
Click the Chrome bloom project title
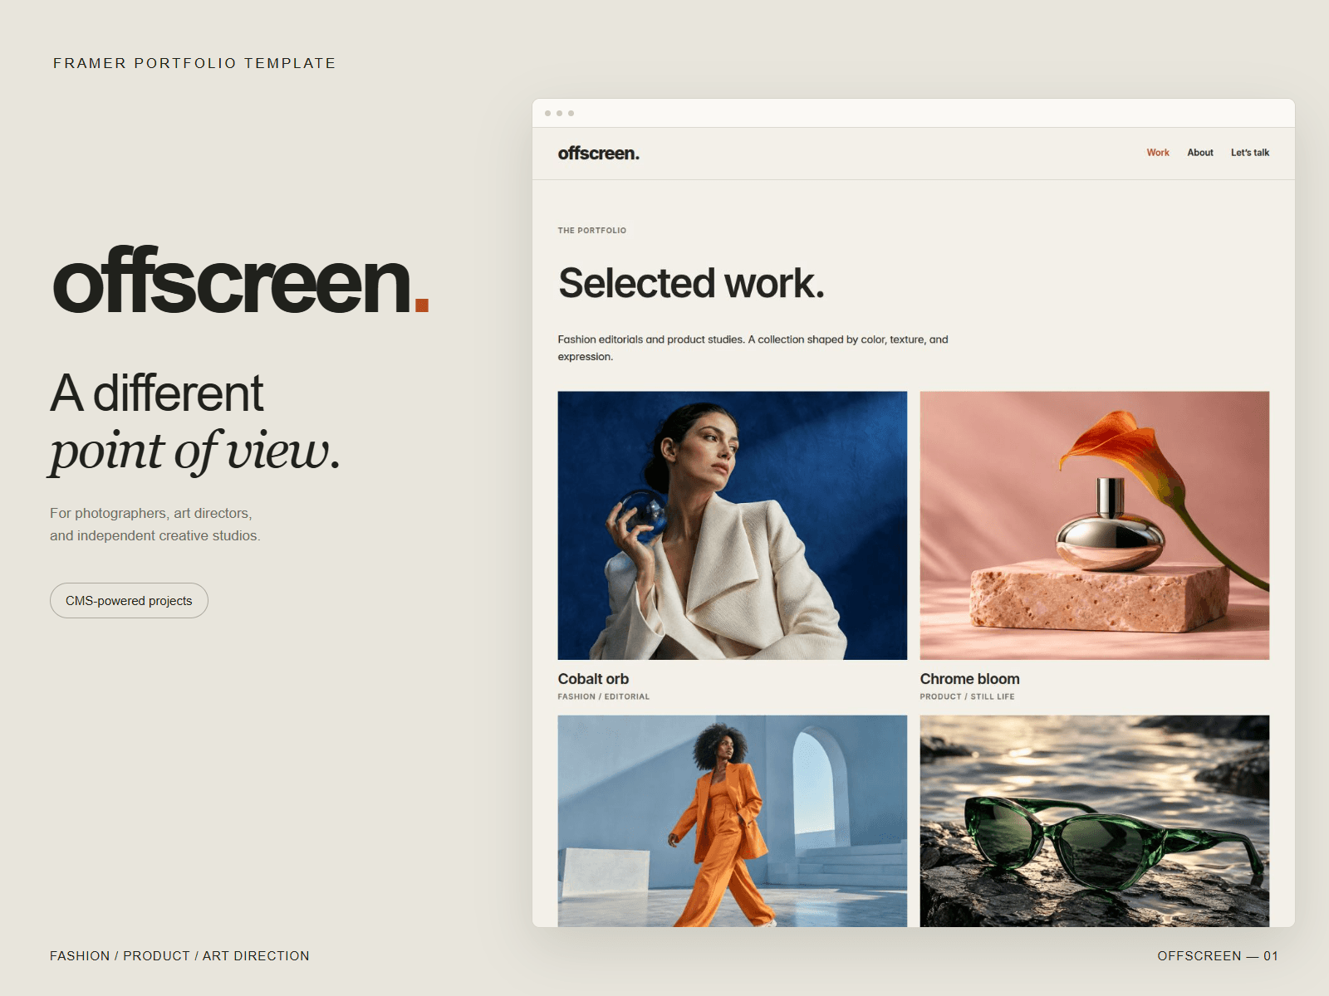[x=969, y=679]
